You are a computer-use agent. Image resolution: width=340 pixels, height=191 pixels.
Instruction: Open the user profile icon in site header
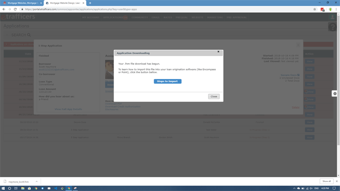point(332,17)
